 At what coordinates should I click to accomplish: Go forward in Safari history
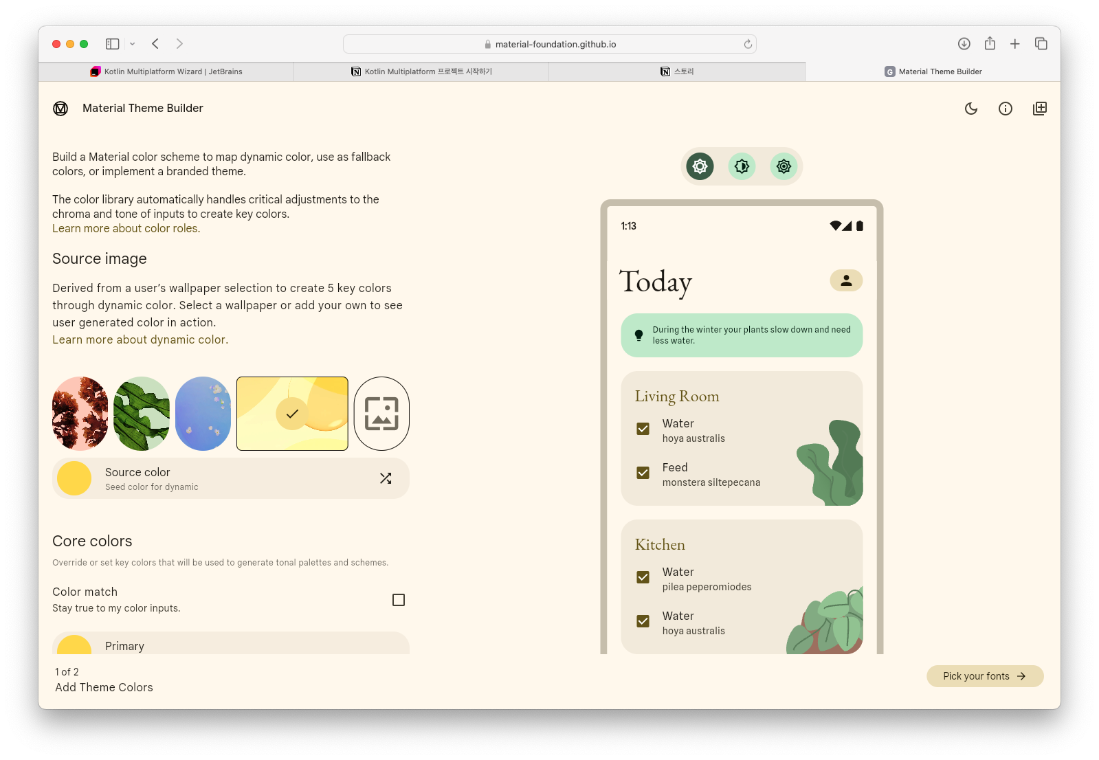[x=179, y=44]
